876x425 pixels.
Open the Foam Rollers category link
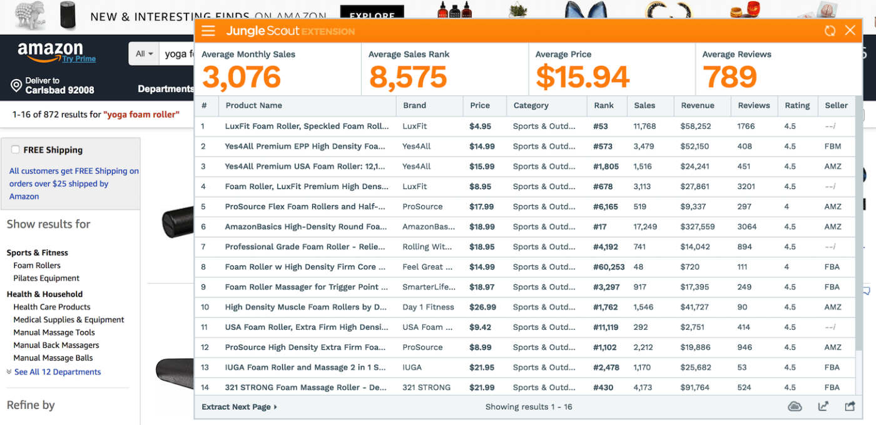(x=37, y=265)
